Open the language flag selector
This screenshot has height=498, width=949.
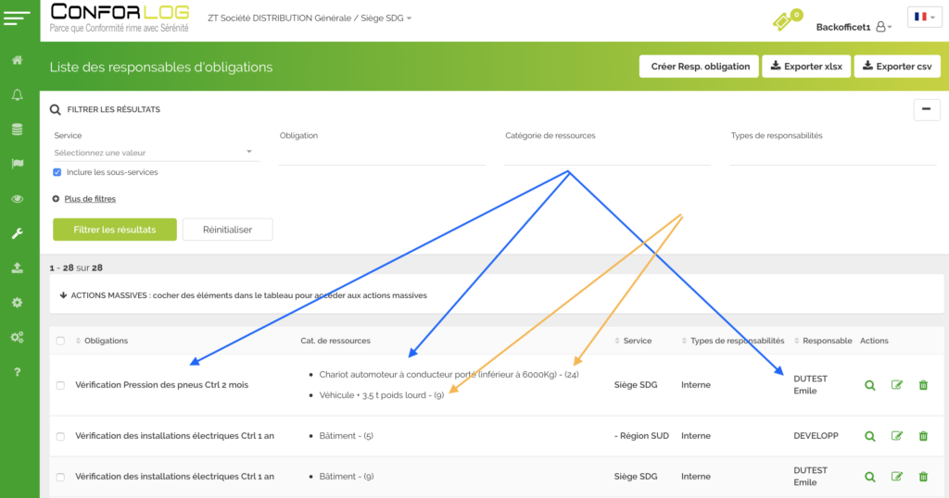(x=924, y=17)
